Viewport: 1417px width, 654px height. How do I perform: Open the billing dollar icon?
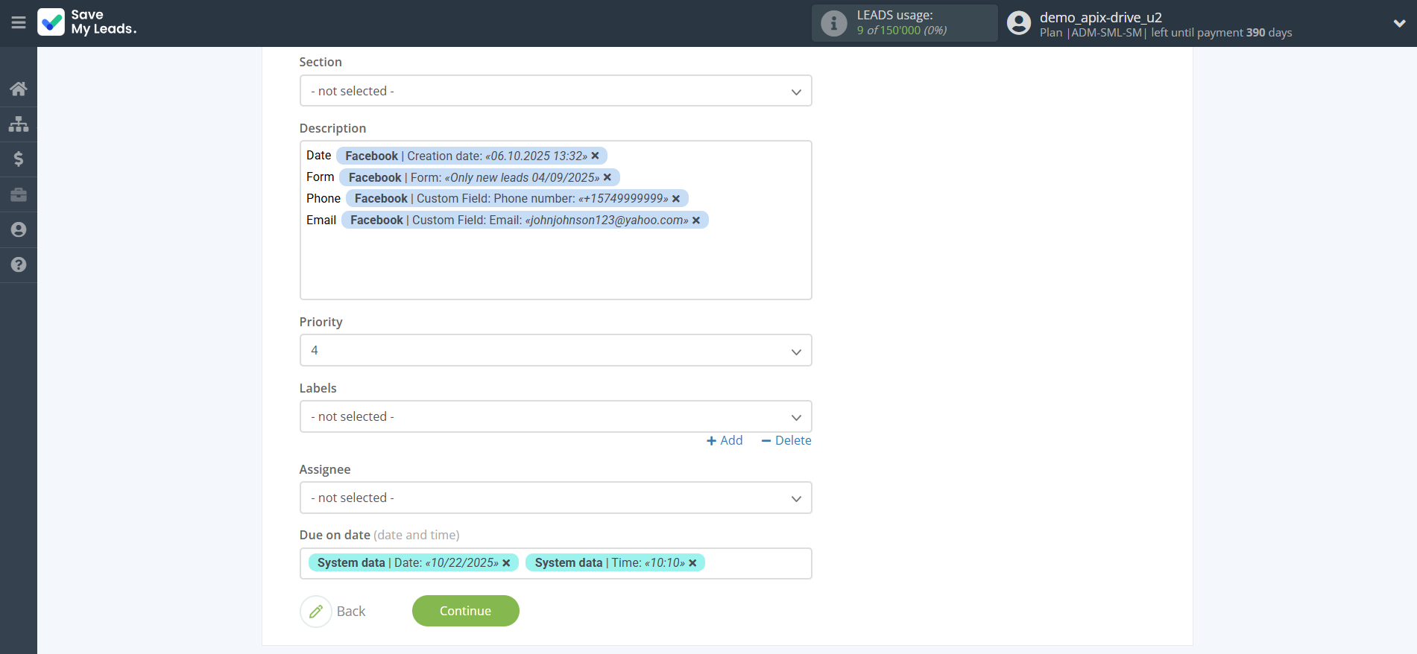point(19,159)
